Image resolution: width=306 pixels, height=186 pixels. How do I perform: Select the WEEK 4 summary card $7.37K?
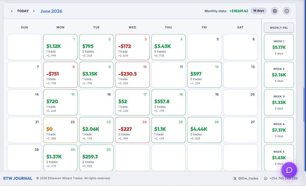click(x=279, y=130)
